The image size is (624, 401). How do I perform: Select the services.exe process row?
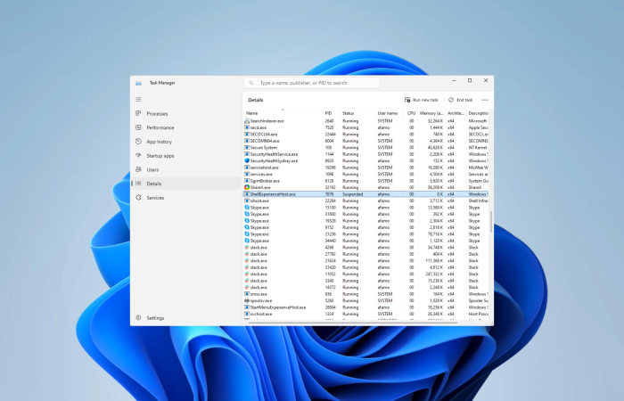(x=365, y=174)
